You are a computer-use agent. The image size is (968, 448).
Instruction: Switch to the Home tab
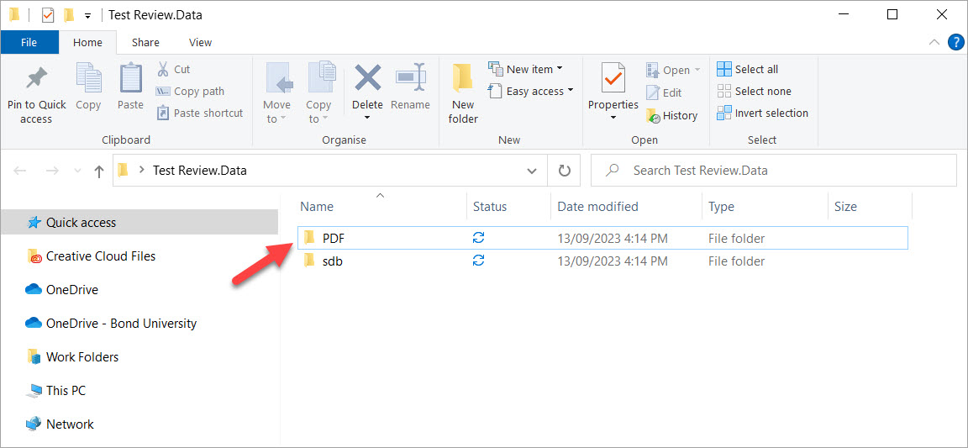[x=87, y=43]
